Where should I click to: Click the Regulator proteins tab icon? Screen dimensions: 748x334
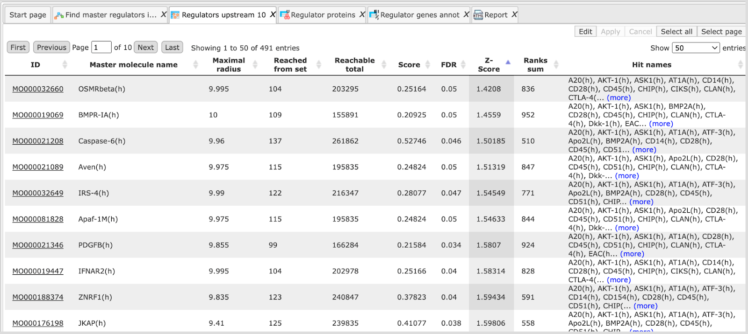pos(285,15)
